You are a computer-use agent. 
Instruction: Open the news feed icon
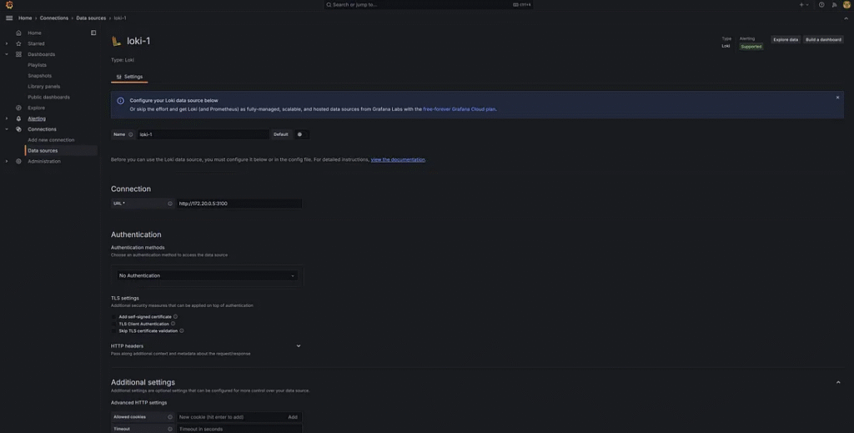[834, 5]
